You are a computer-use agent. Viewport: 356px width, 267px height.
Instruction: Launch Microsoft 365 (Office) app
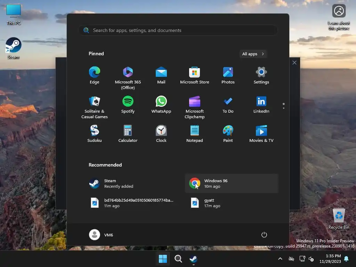128,78
